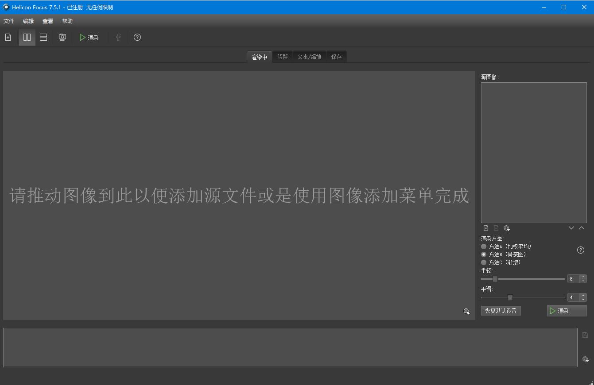
Task: Click the 恢复默认设置 button
Action: pyautogui.click(x=501, y=310)
